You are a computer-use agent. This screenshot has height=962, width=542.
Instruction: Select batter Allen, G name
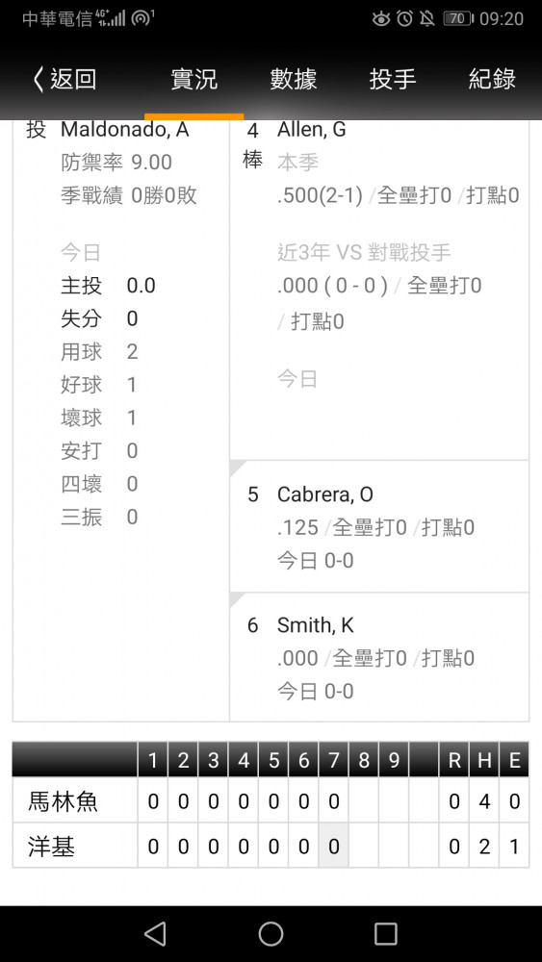[x=312, y=130]
